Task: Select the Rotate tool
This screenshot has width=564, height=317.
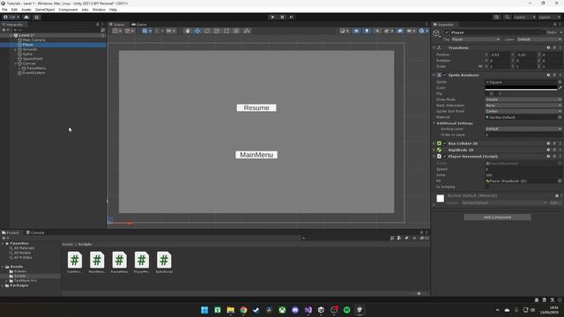Action: coord(207,31)
